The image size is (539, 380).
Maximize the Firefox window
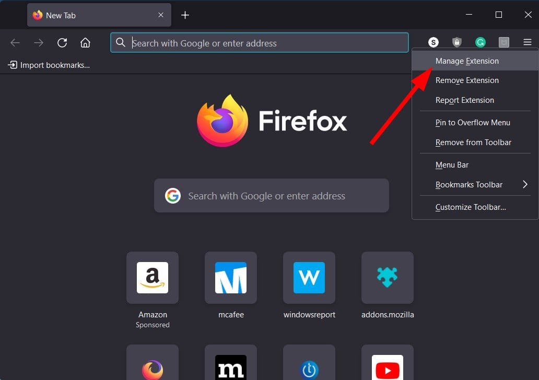click(x=499, y=15)
